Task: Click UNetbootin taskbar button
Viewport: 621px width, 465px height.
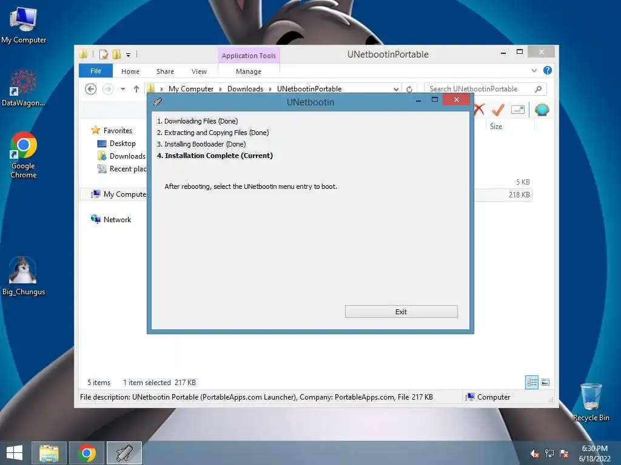Action: coord(124,453)
